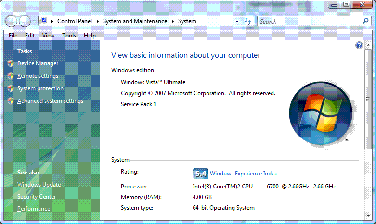Click the shield icon beside System protection

pyautogui.click(x=11, y=88)
